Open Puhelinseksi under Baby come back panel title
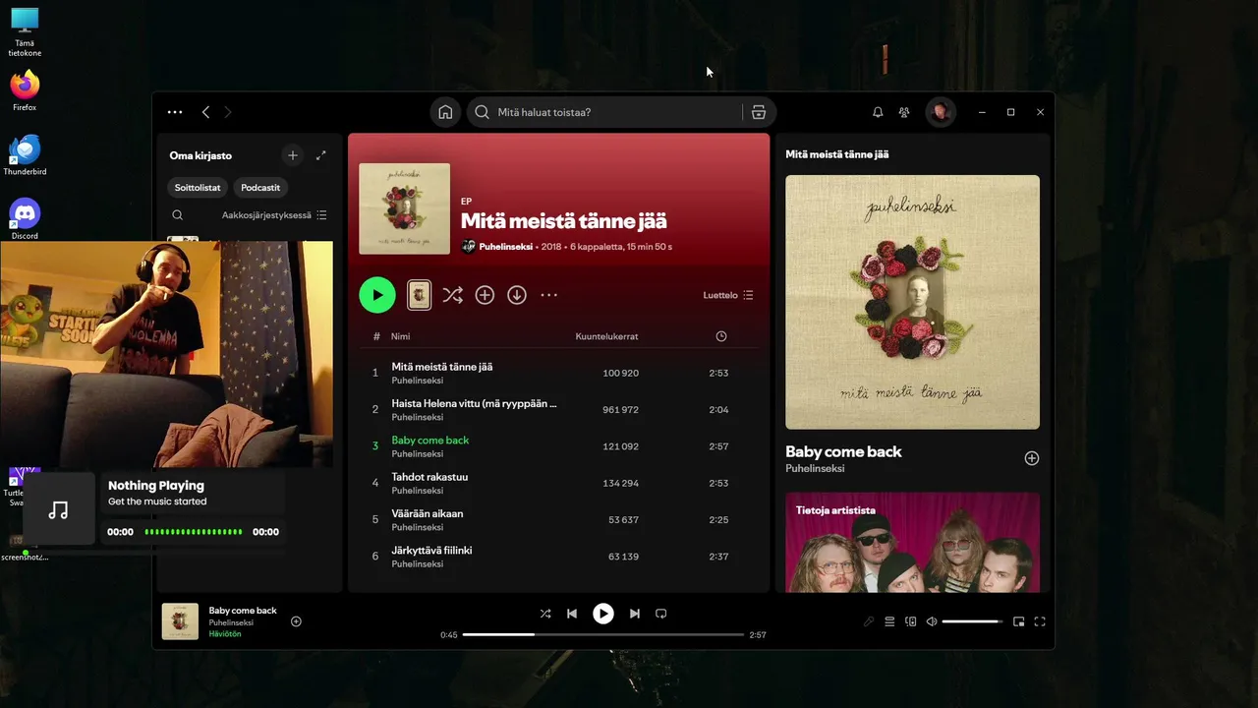This screenshot has height=708, width=1258. [815, 469]
